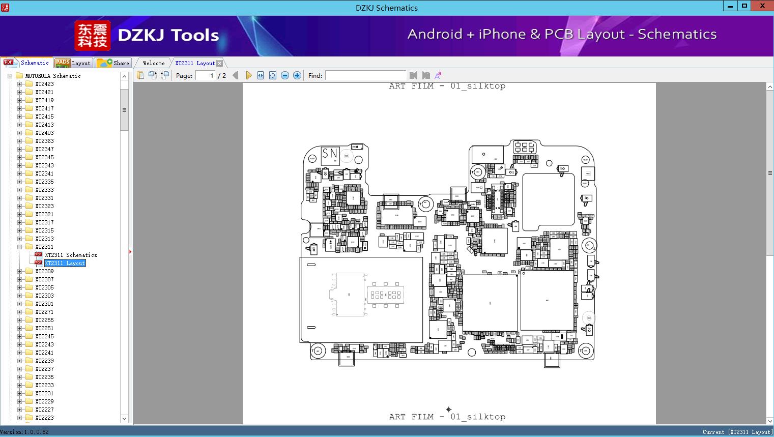
Task: Select the XT2311 Layout tree item
Action: [x=65, y=263]
